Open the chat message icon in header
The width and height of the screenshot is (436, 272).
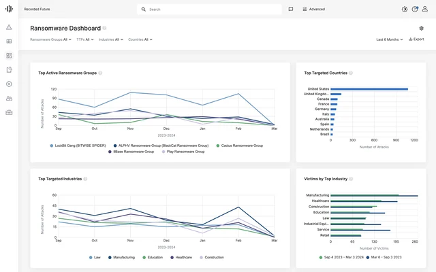click(x=291, y=9)
